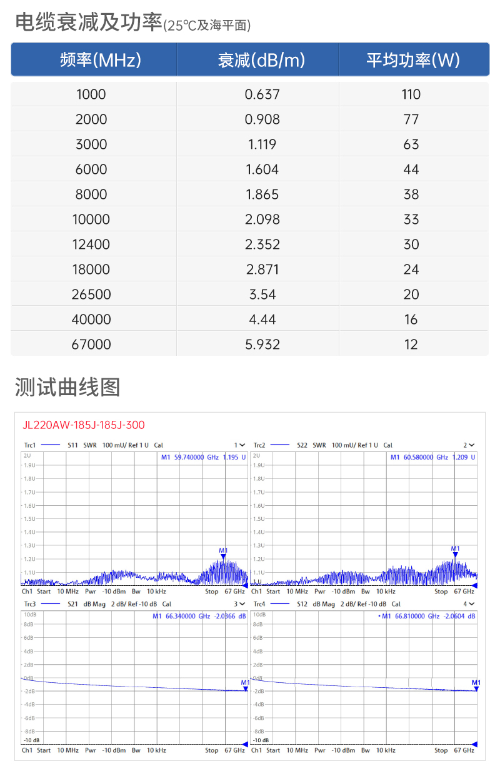Select the attenuation value 2.352
The height and width of the screenshot is (776, 500).
point(262,244)
